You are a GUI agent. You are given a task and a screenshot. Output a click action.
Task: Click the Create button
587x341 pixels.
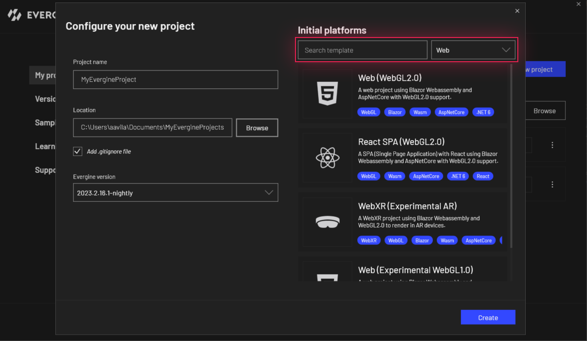[488, 317]
